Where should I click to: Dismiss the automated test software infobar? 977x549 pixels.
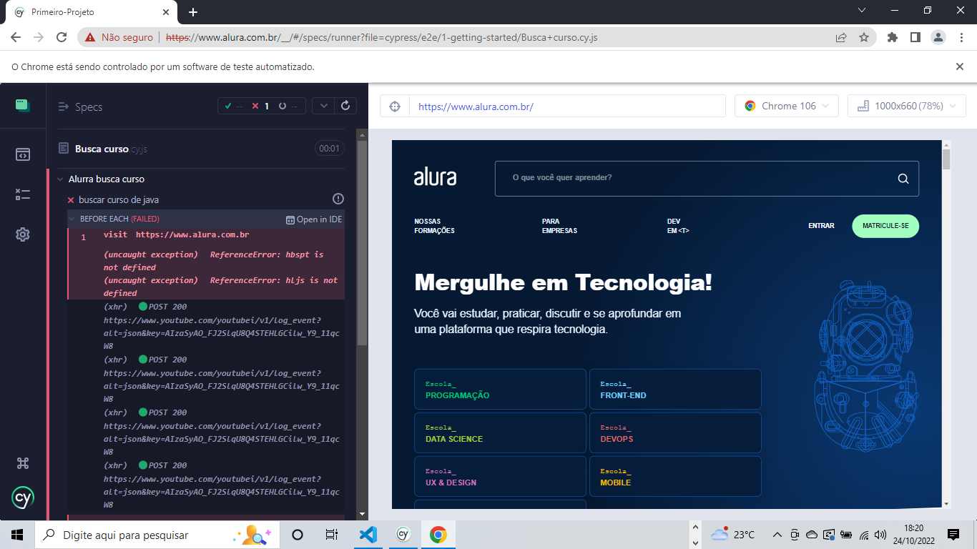point(960,66)
